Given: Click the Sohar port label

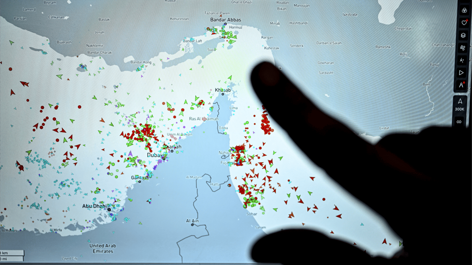Looking at the screenshot, I should tap(252, 214).
